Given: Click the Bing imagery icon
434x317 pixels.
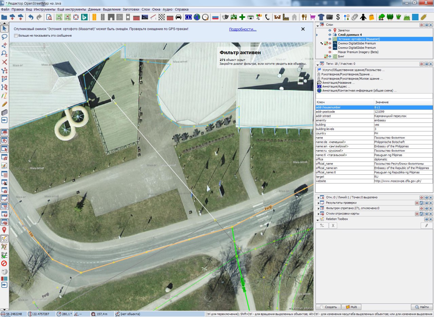Looking at the screenshot, I should tap(84, 17).
